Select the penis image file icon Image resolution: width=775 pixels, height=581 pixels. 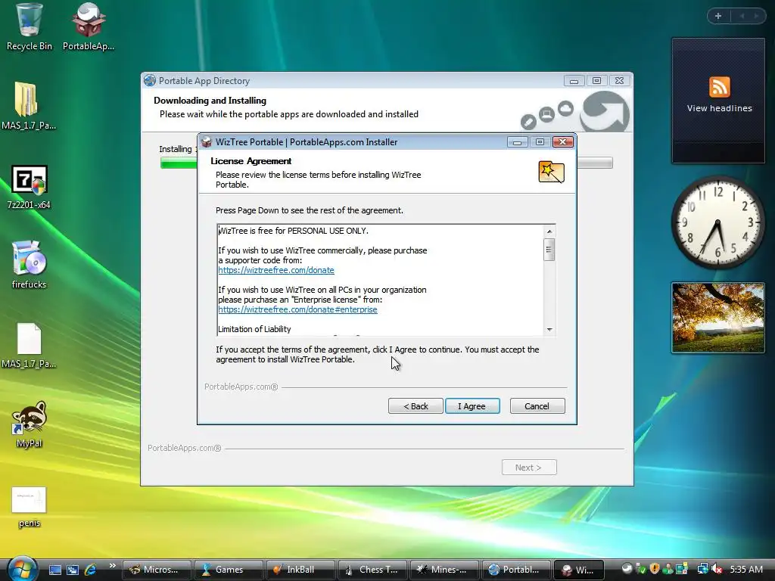coord(29,507)
